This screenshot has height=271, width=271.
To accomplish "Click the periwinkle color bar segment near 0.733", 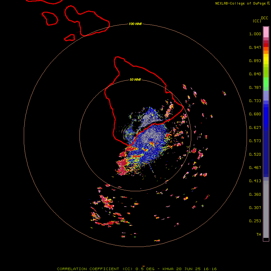I will (x=266, y=96).
